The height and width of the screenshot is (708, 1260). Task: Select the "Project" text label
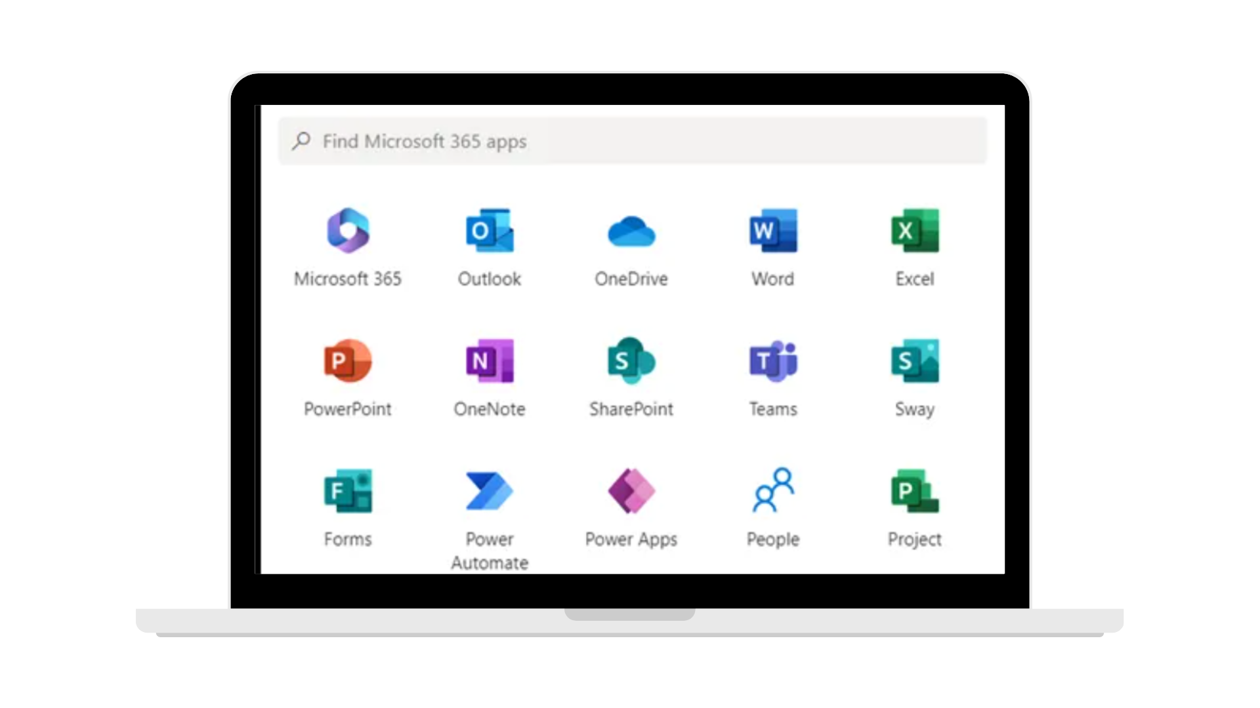pyautogui.click(x=915, y=540)
